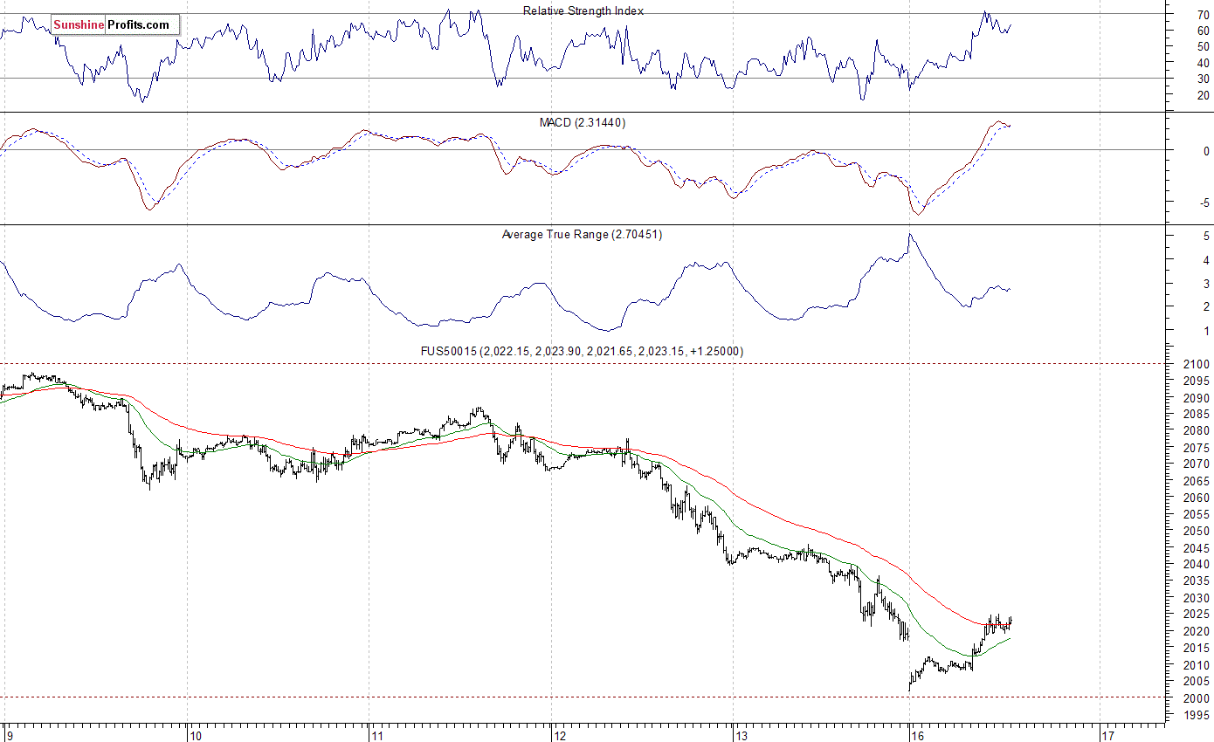Click date label 16 on time axis
This screenshot has width=1214, height=742.
pyautogui.click(x=917, y=736)
